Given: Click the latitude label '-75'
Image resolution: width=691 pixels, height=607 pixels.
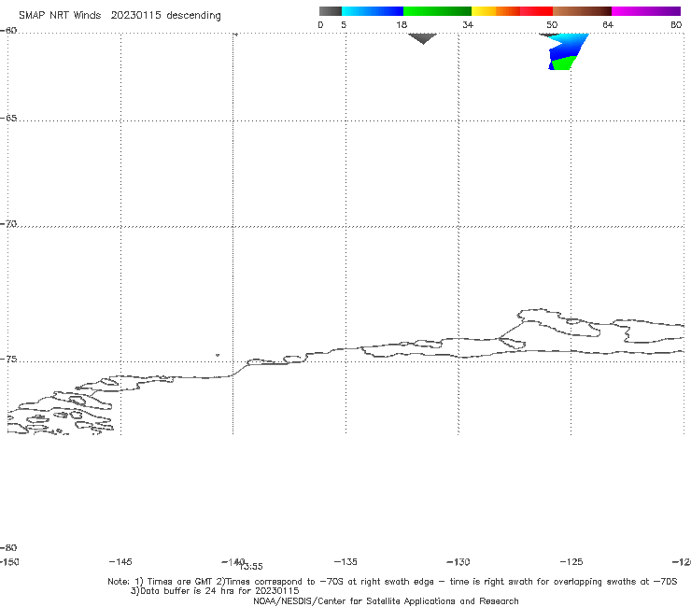Looking at the screenshot, I should 8,360.
